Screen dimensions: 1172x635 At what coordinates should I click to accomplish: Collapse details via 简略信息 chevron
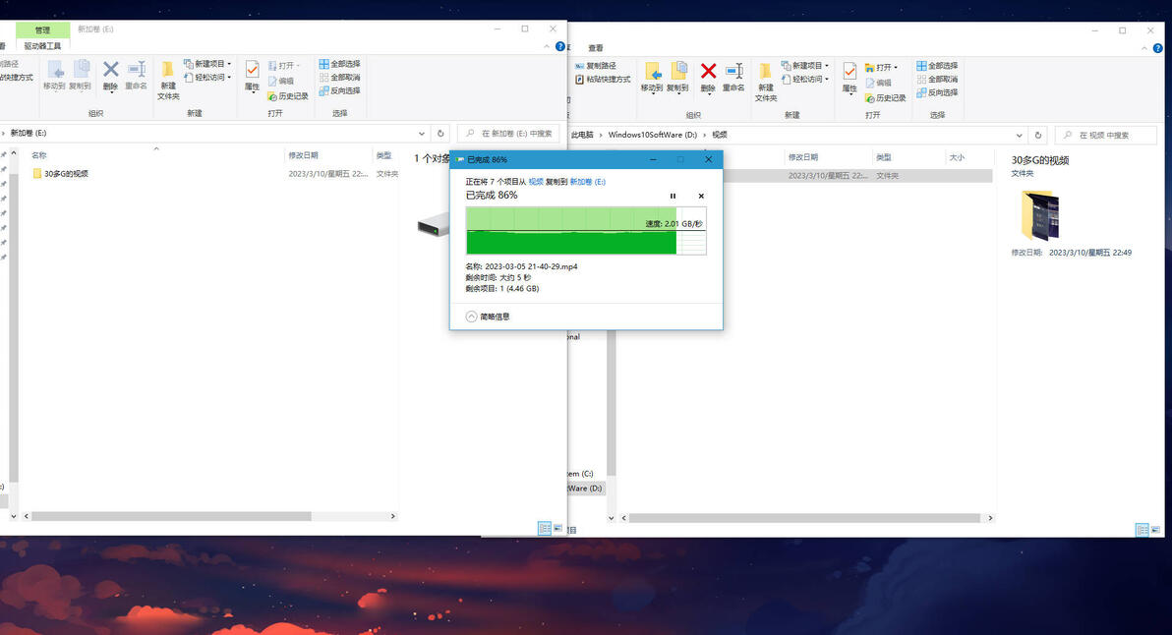(x=471, y=317)
